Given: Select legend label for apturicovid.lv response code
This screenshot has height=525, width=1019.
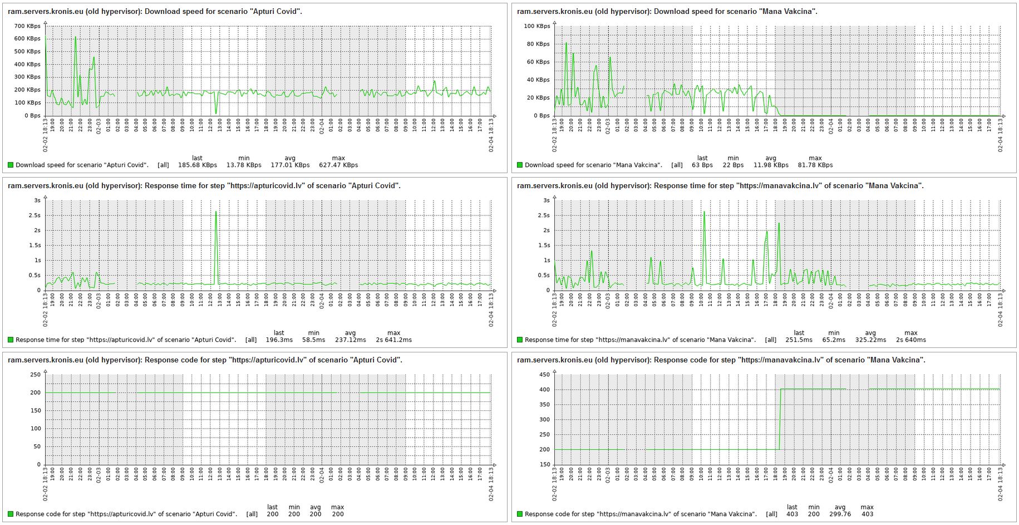Looking at the screenshot, I should (126, 514).
